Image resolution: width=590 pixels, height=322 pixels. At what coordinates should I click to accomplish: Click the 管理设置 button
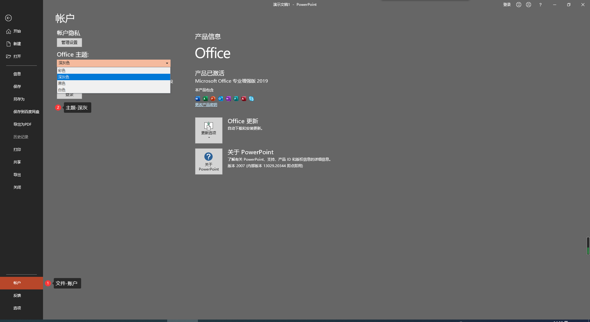[x=69, y=42]
